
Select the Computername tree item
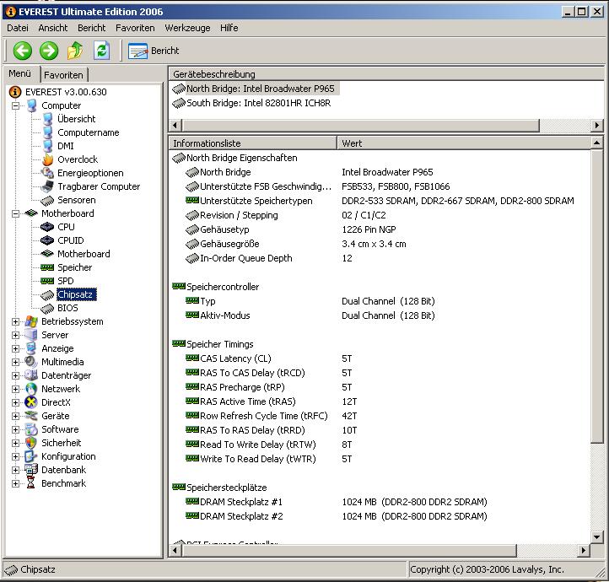tap(89, 132)
